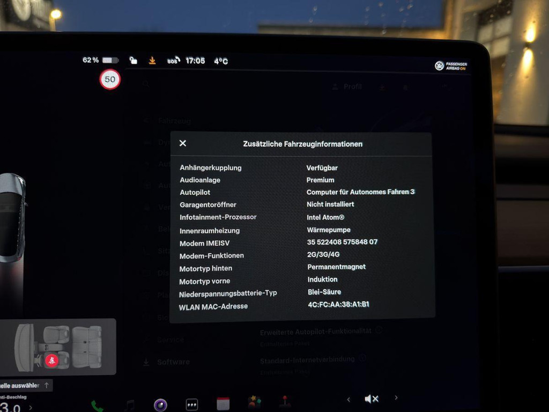This screenshot has height=412, width=549.
Task: Open the Music app icon
Action: click(129, 405)
